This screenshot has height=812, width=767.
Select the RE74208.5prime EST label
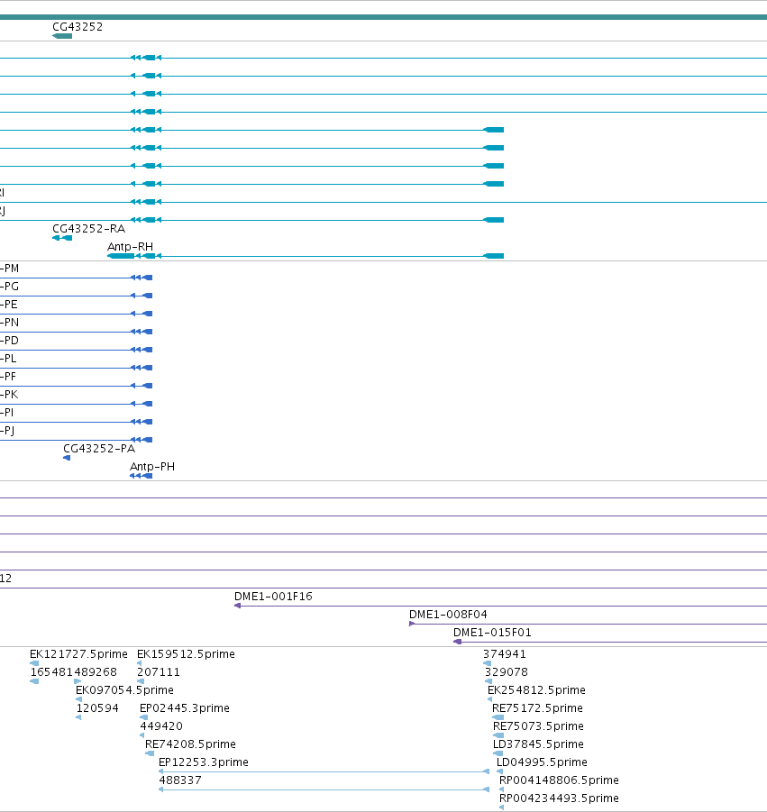click(190, 744)
